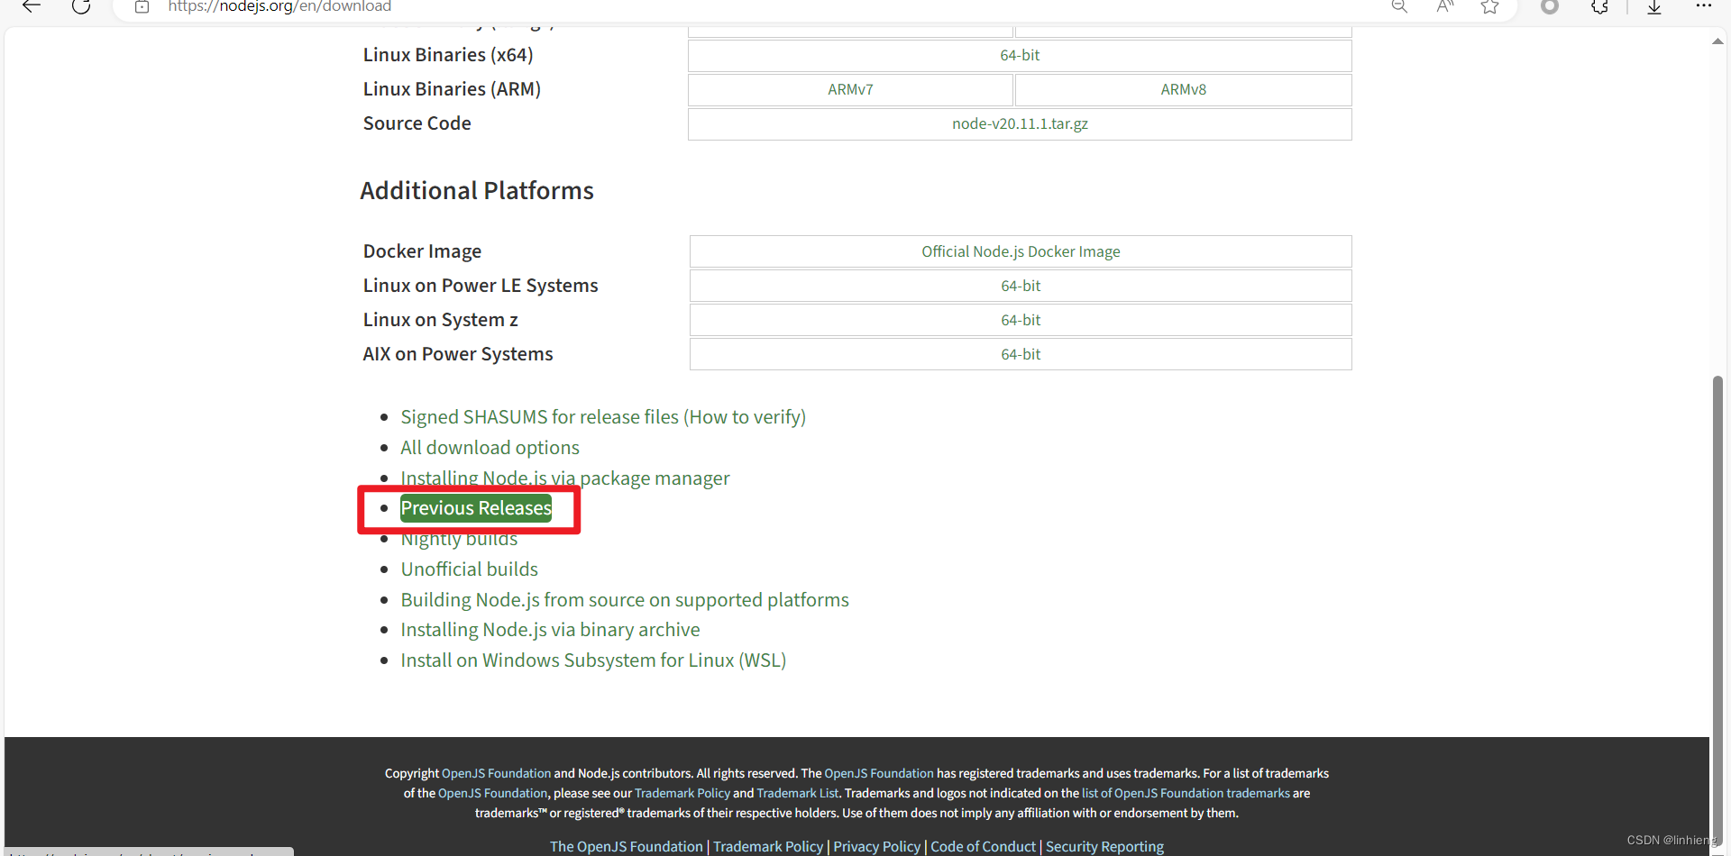1731x856 pixels.
Task: Open the All download options link
Action: [x=490, y=448]
